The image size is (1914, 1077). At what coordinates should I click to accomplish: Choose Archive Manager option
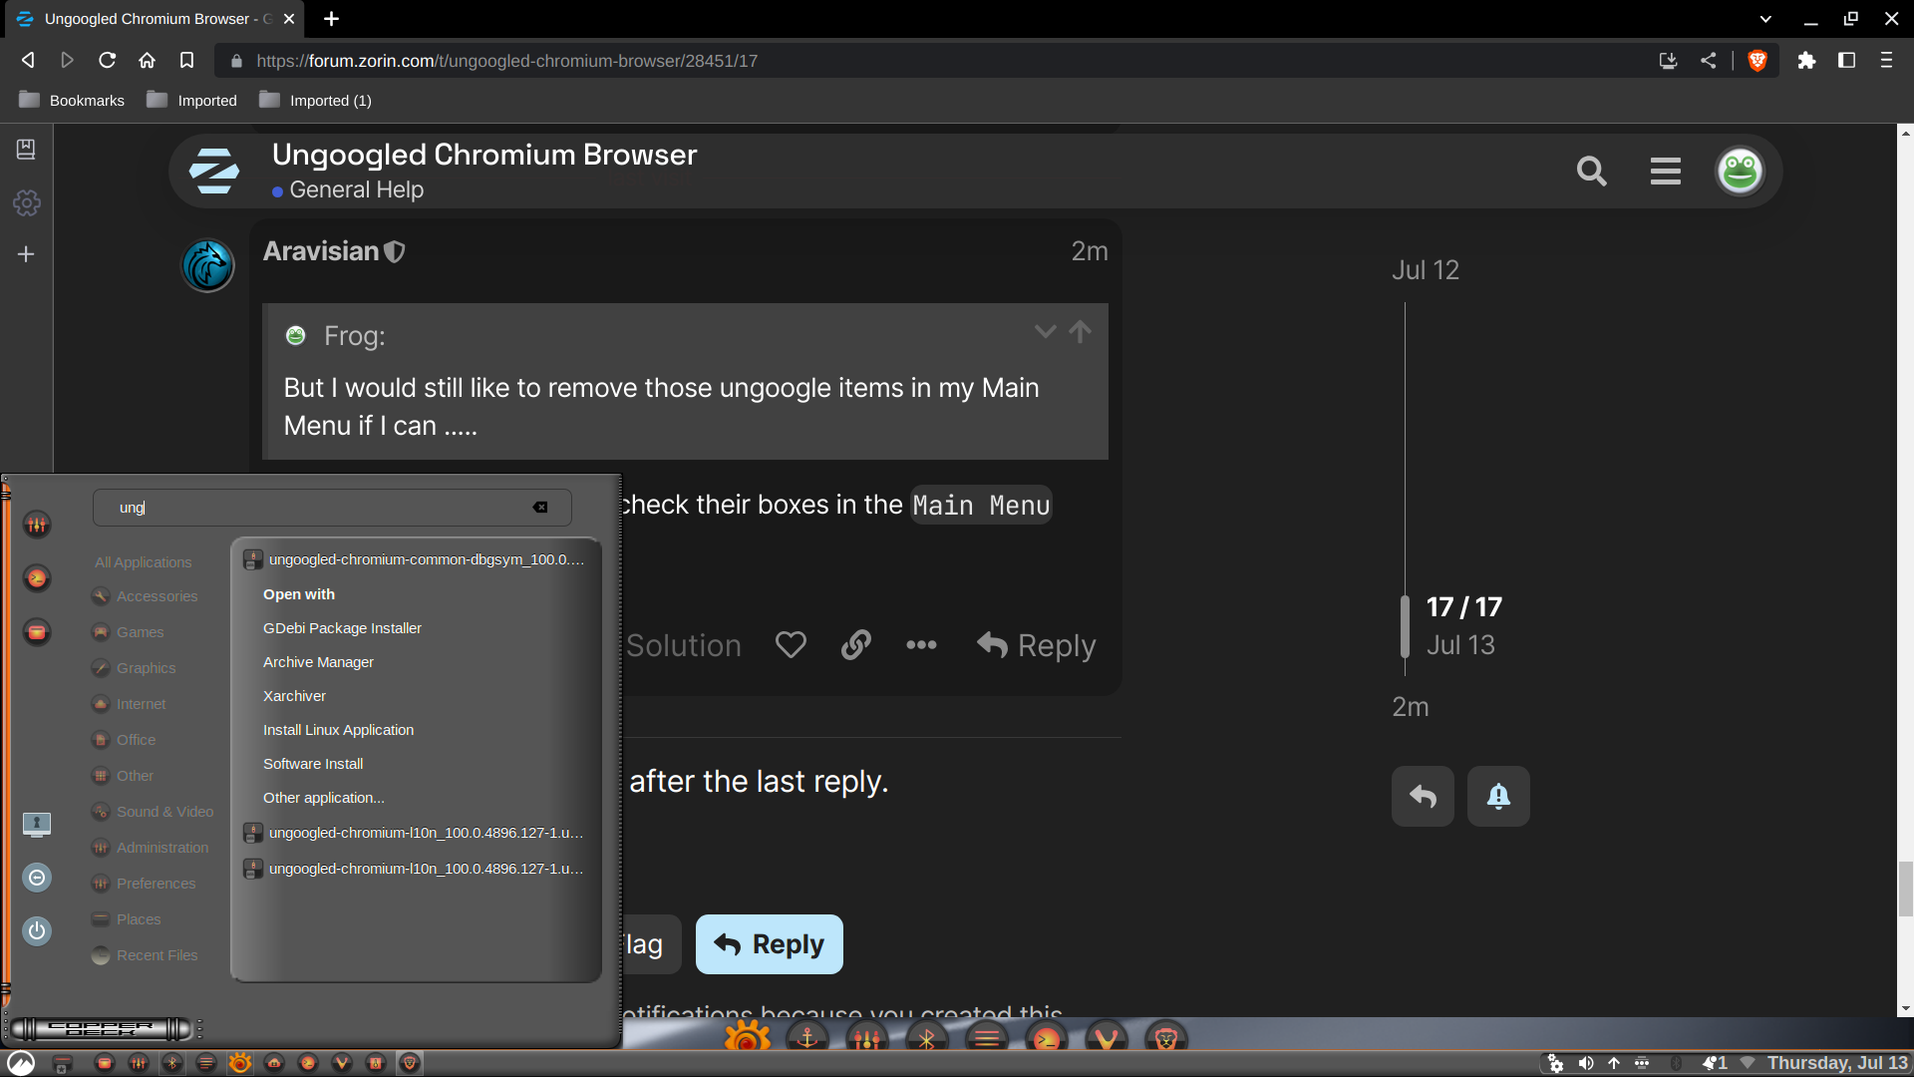pyautogui.click(x=318, y=662)
